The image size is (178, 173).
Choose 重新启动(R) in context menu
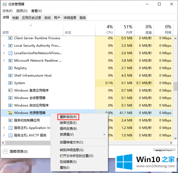point(68,117)
